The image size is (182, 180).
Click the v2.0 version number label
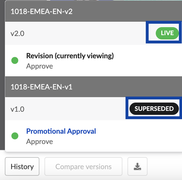pyautogui.click(x=17, y=33)
